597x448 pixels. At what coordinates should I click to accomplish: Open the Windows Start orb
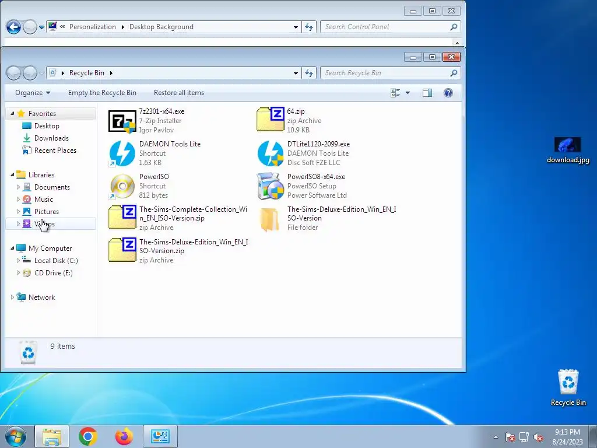(x=16, y=436)
